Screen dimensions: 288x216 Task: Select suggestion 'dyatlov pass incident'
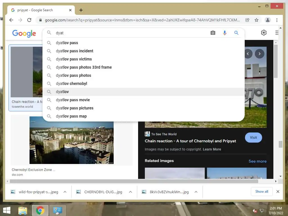(143, 51)
